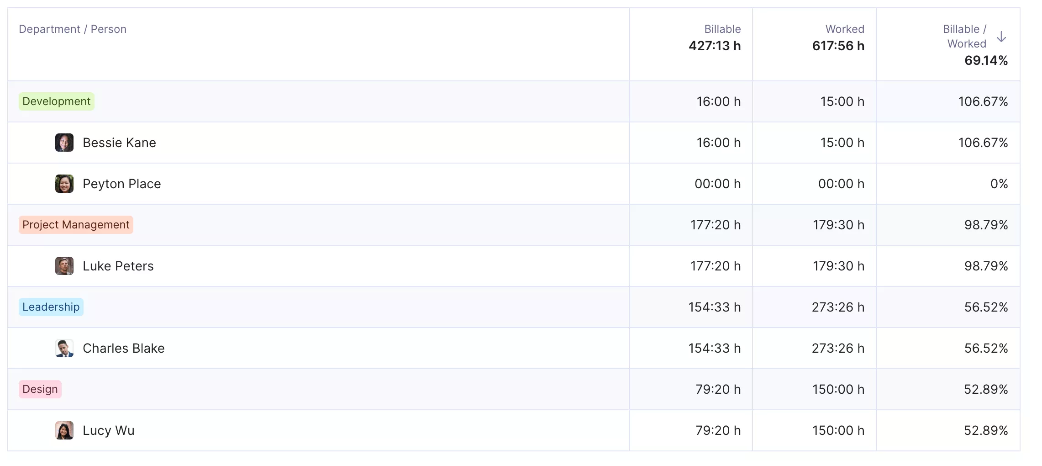Click Bessie Kane's avatar photo
This screenshot has width=1042, height=466.
coord(64,143)
